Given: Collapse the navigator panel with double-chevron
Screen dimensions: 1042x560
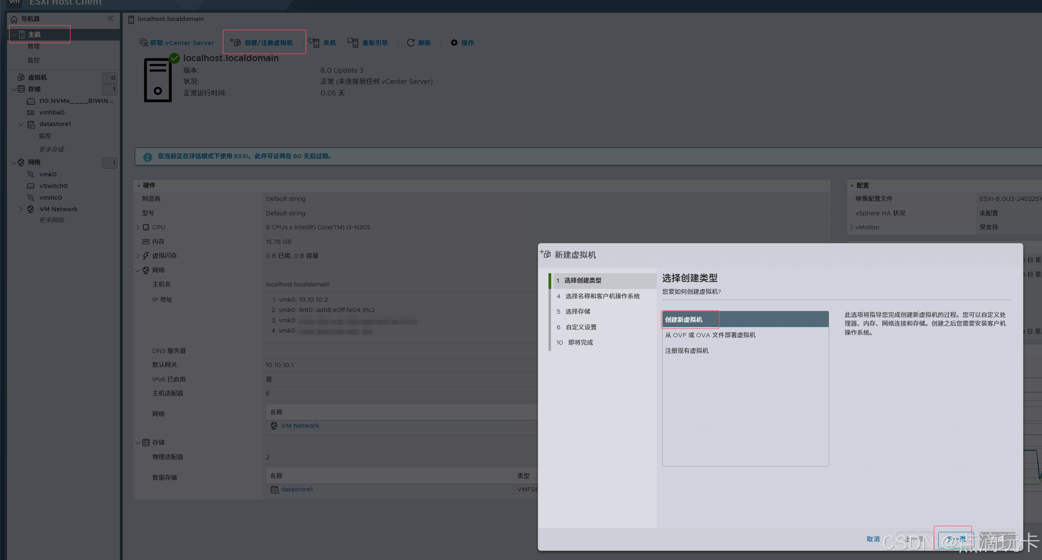Looking at the screenshot, I should 110,19.
